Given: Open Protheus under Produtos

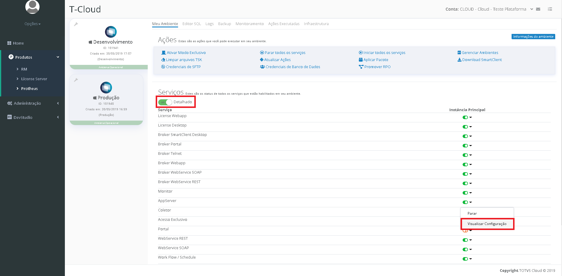Looking at the screenshot, I should tap(29, 89).
